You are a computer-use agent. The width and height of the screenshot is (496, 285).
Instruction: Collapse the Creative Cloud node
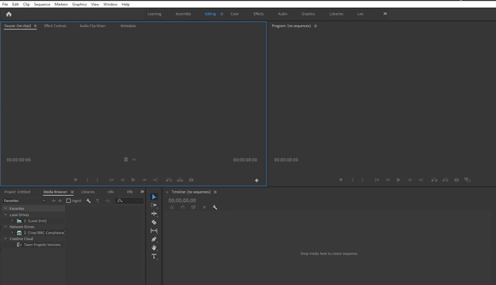5,239
